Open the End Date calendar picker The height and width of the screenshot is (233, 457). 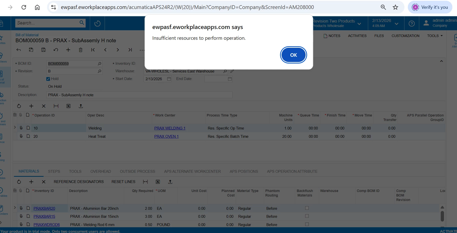[230, 79]
